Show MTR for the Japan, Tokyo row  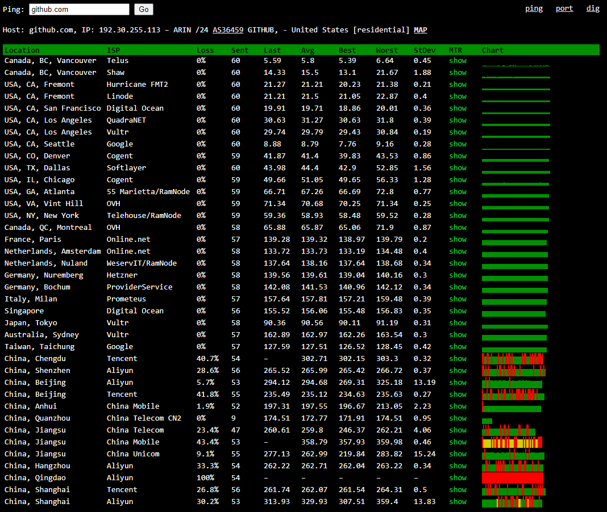458,323
